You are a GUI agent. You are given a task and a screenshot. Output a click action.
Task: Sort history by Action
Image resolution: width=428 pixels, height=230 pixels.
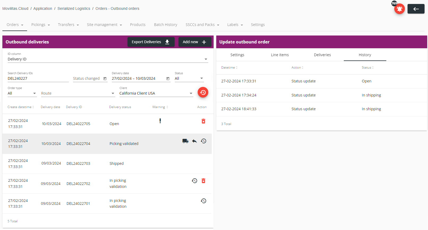pos(297,68)
